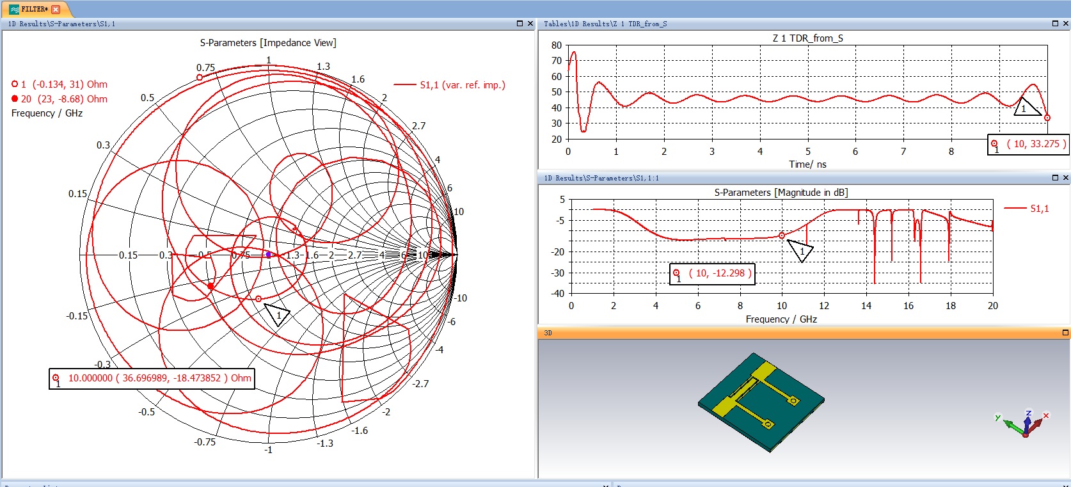Click legend entry 1 (-0.134, 31) Ohm

[x=59, y=84]
